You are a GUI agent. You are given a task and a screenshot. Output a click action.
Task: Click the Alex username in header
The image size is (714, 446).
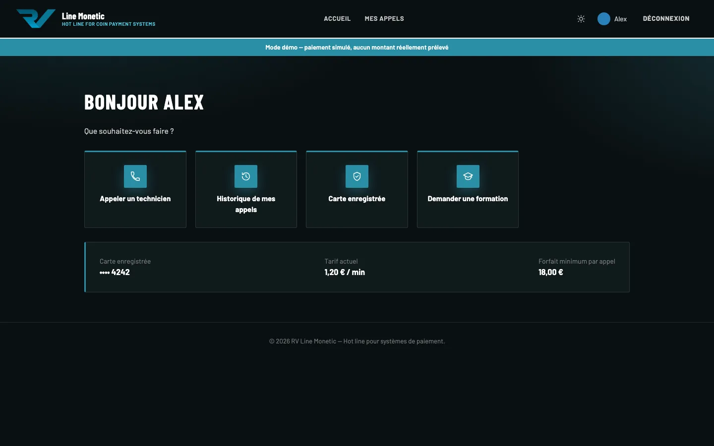620,19
